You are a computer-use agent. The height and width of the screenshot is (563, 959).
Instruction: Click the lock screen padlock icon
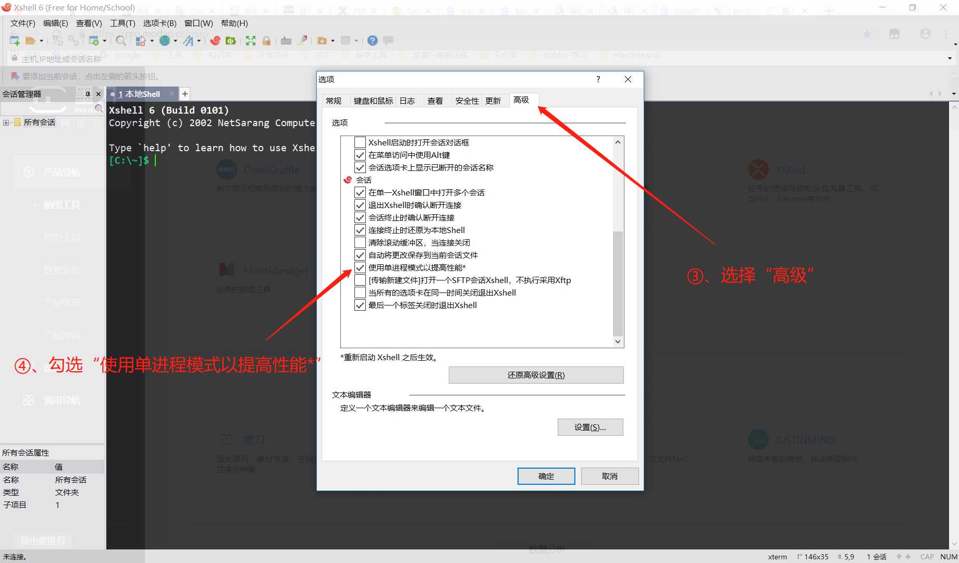(266, 41)
